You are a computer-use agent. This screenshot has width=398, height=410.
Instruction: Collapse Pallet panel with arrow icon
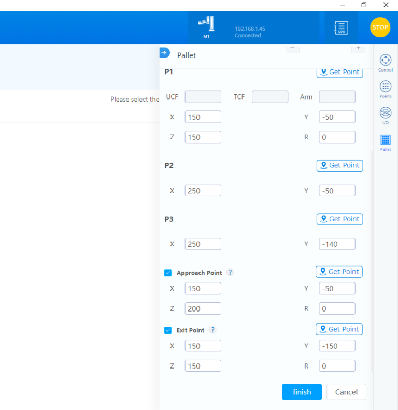164,52
